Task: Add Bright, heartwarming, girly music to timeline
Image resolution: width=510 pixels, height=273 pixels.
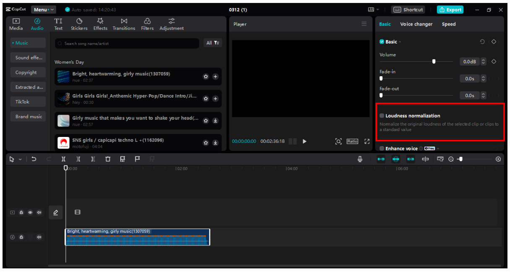Action: click(x=215, y=77)
